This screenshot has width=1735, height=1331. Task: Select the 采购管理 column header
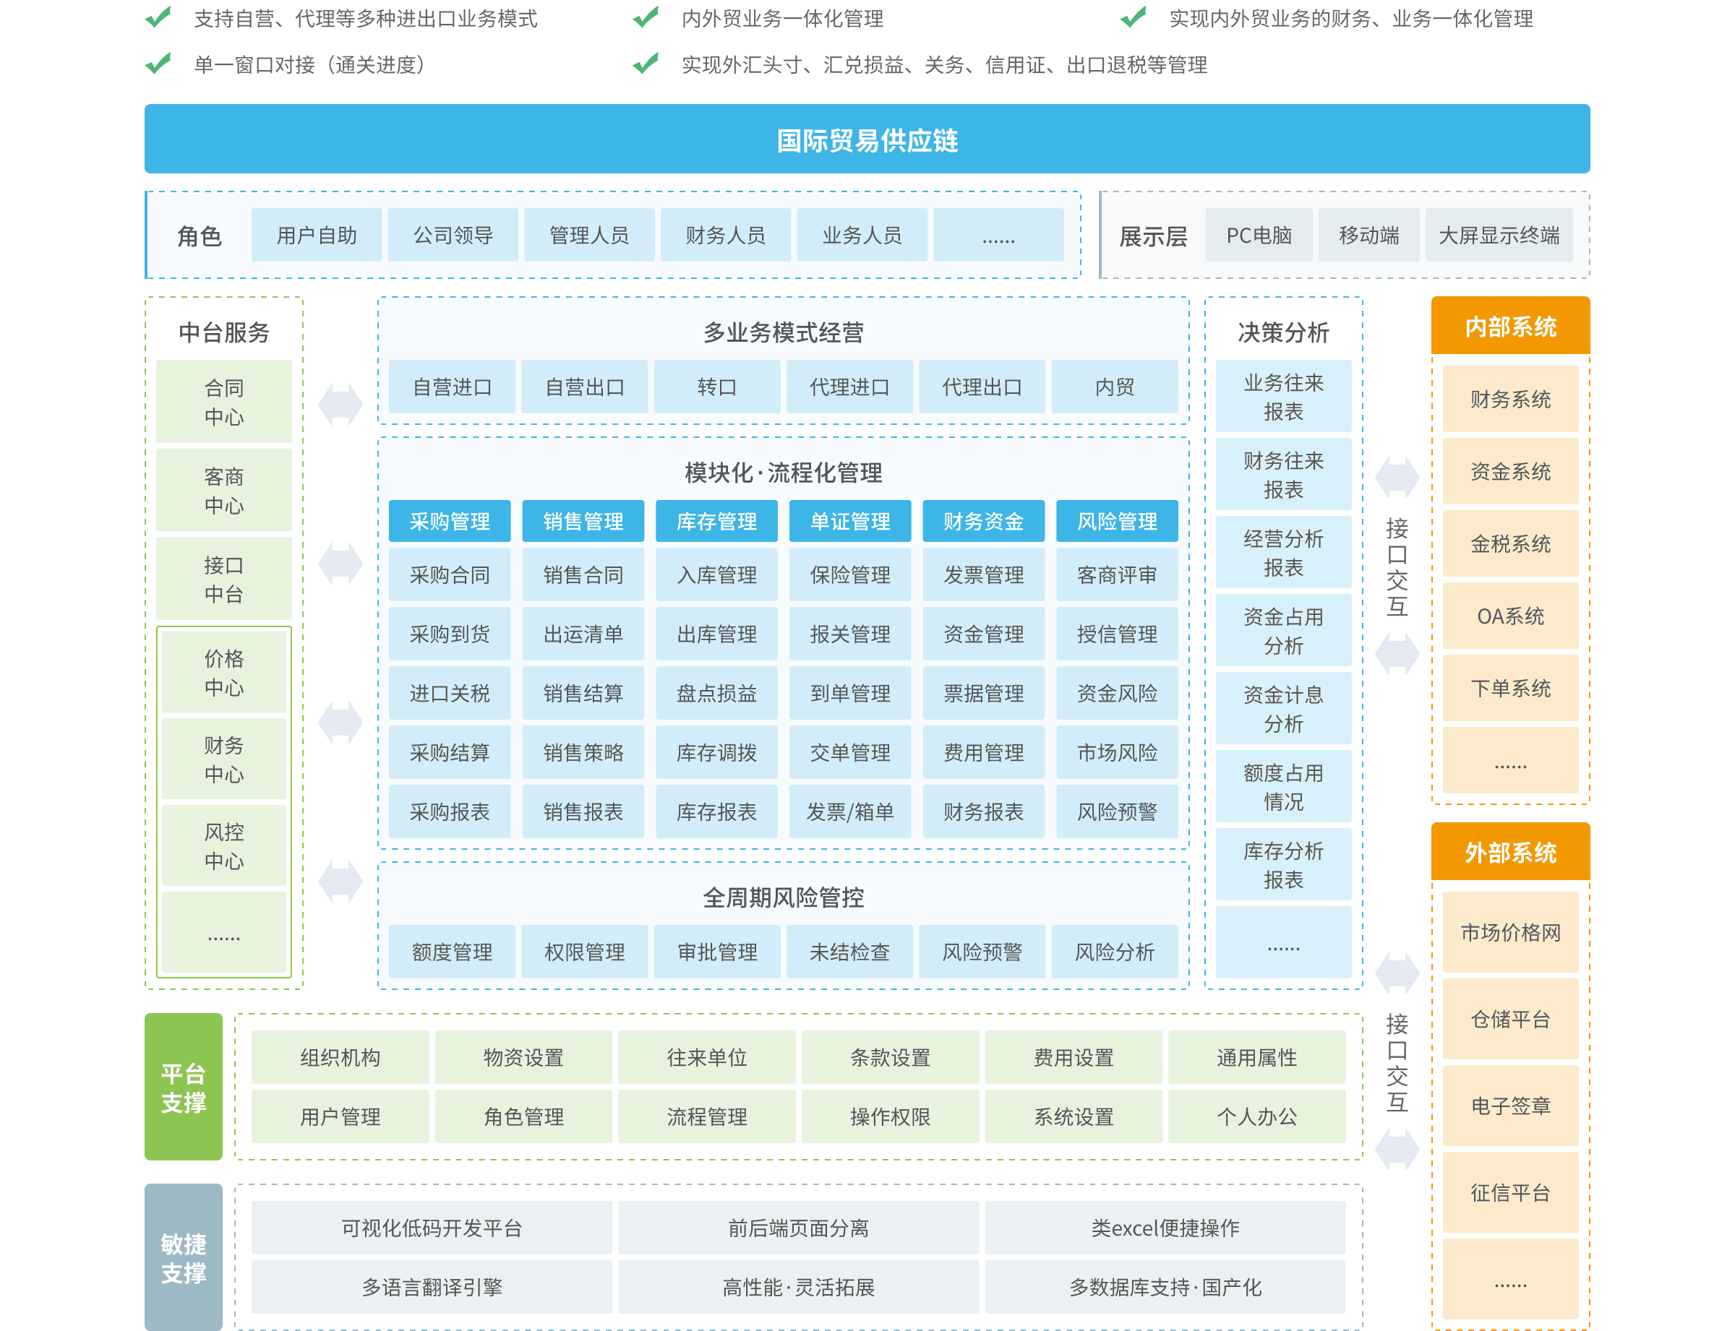tap(450, 521)
